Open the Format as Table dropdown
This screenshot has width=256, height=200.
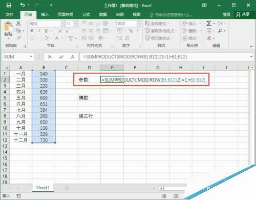(160, 31)
